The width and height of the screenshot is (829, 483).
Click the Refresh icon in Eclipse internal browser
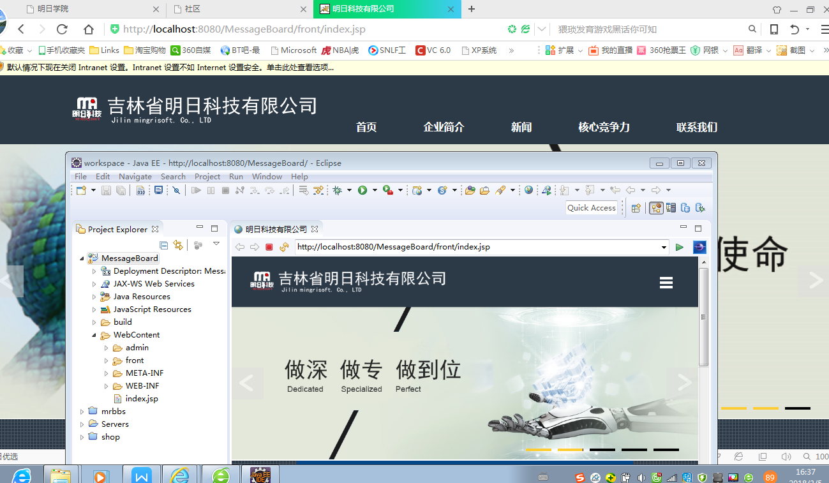pyautogui.click(x=284, y=247)
